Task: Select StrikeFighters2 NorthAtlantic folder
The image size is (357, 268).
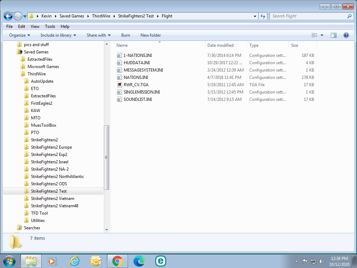Action: (x=58, y=176)
